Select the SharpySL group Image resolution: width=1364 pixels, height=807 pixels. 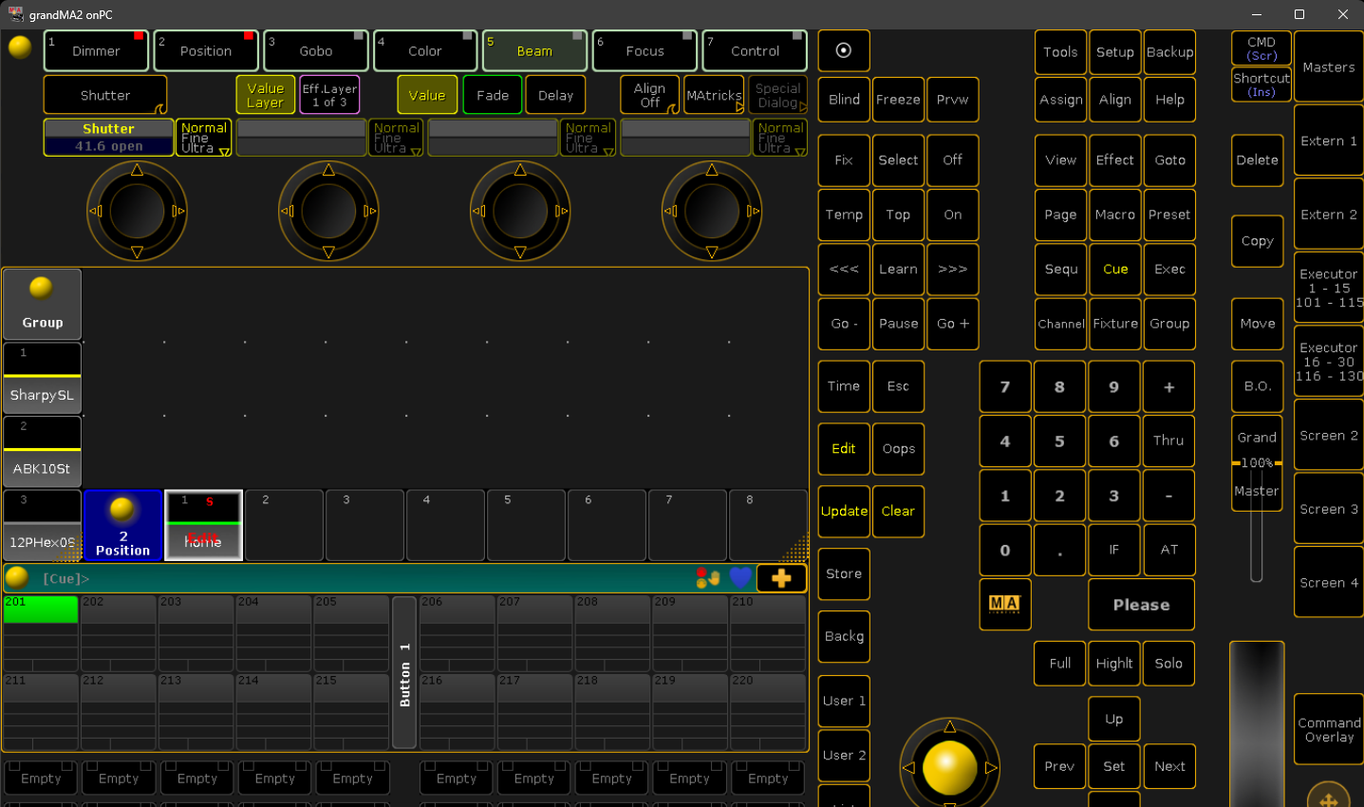(x=42, y=378)
